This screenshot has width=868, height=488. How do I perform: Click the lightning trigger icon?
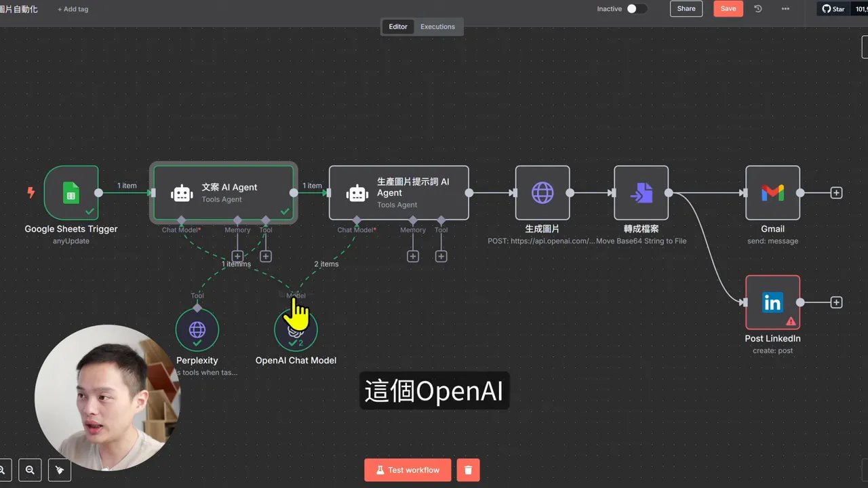31,192
